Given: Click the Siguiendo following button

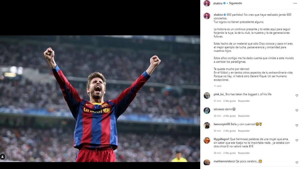Looking at the screenshot, I should coord(236,3).
